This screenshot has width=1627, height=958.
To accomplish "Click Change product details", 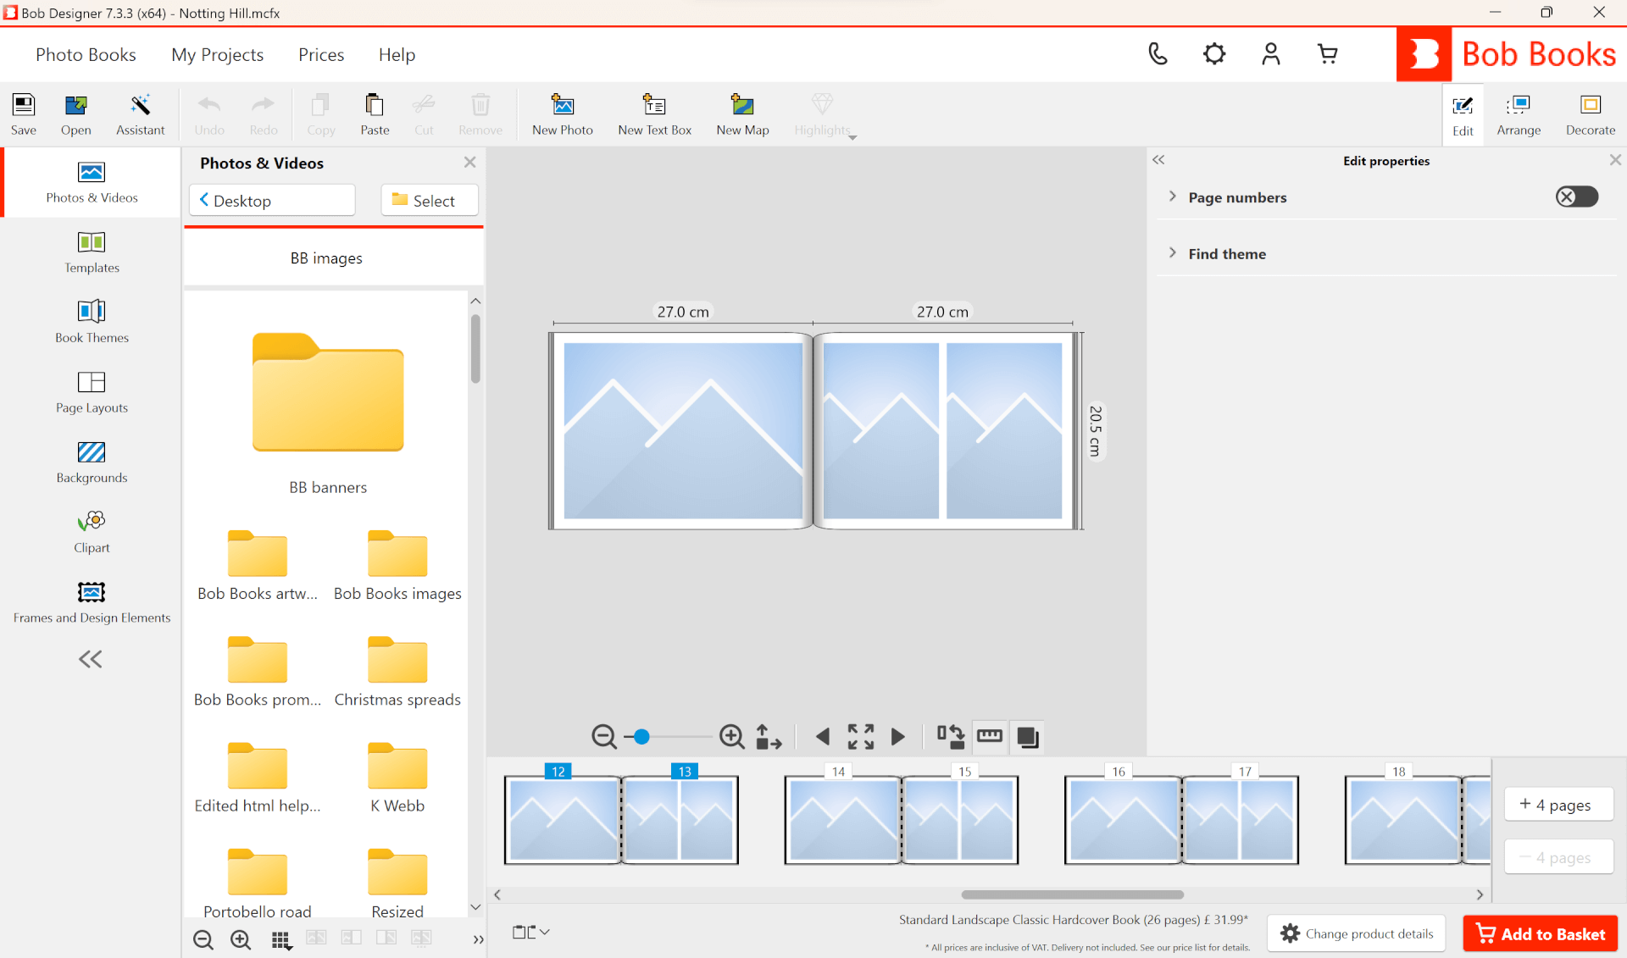I will (1357, 933).
